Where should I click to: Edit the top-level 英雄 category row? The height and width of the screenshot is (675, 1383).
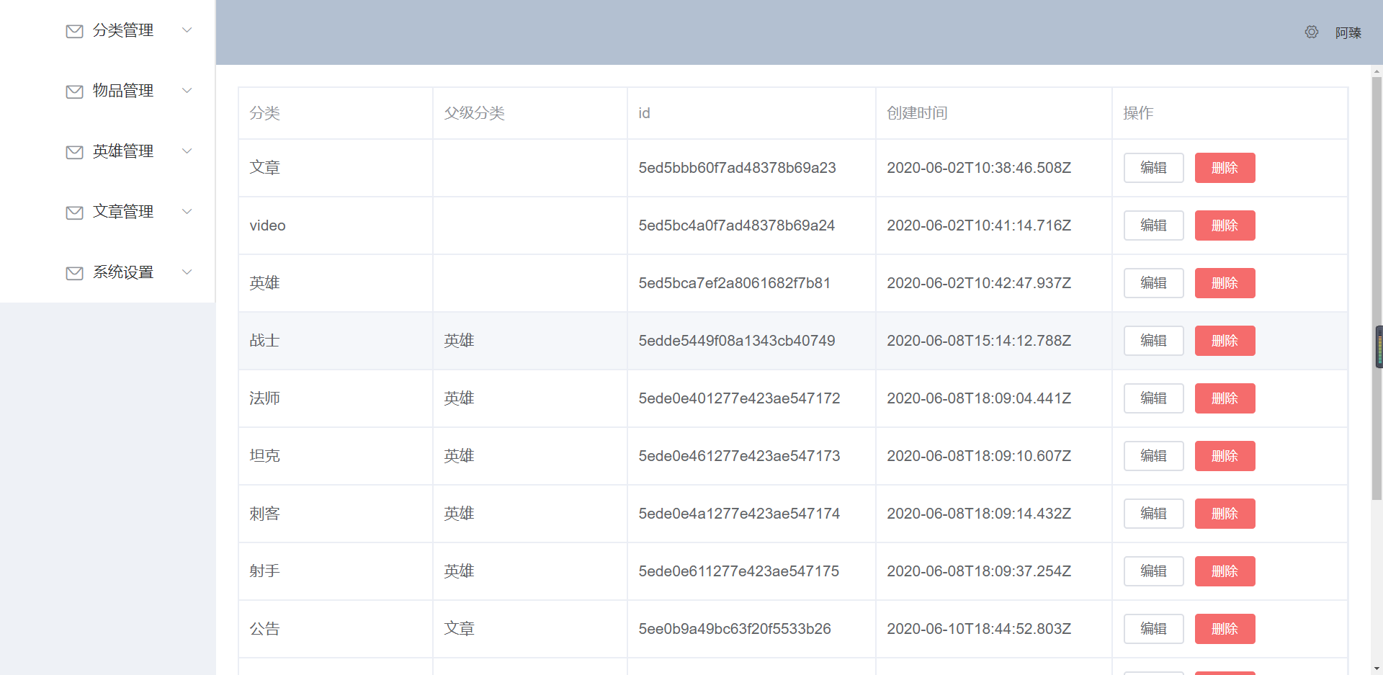coord(1153,283)
